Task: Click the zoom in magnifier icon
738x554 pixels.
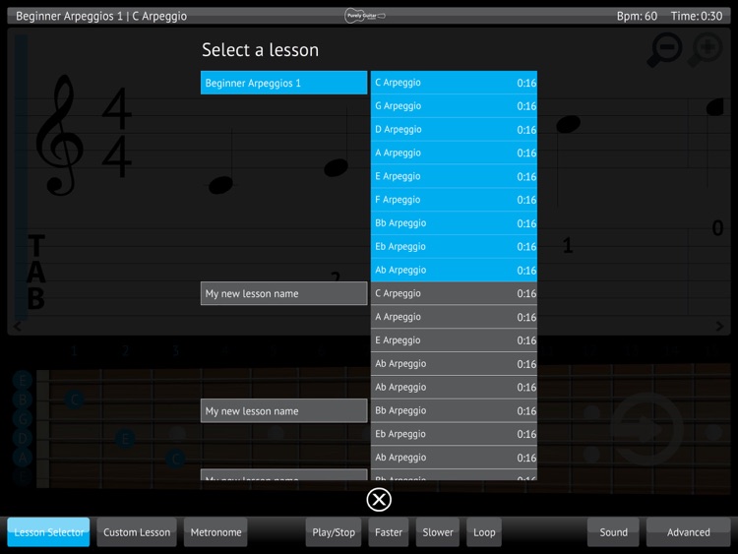Action: [x=706, y=49]
